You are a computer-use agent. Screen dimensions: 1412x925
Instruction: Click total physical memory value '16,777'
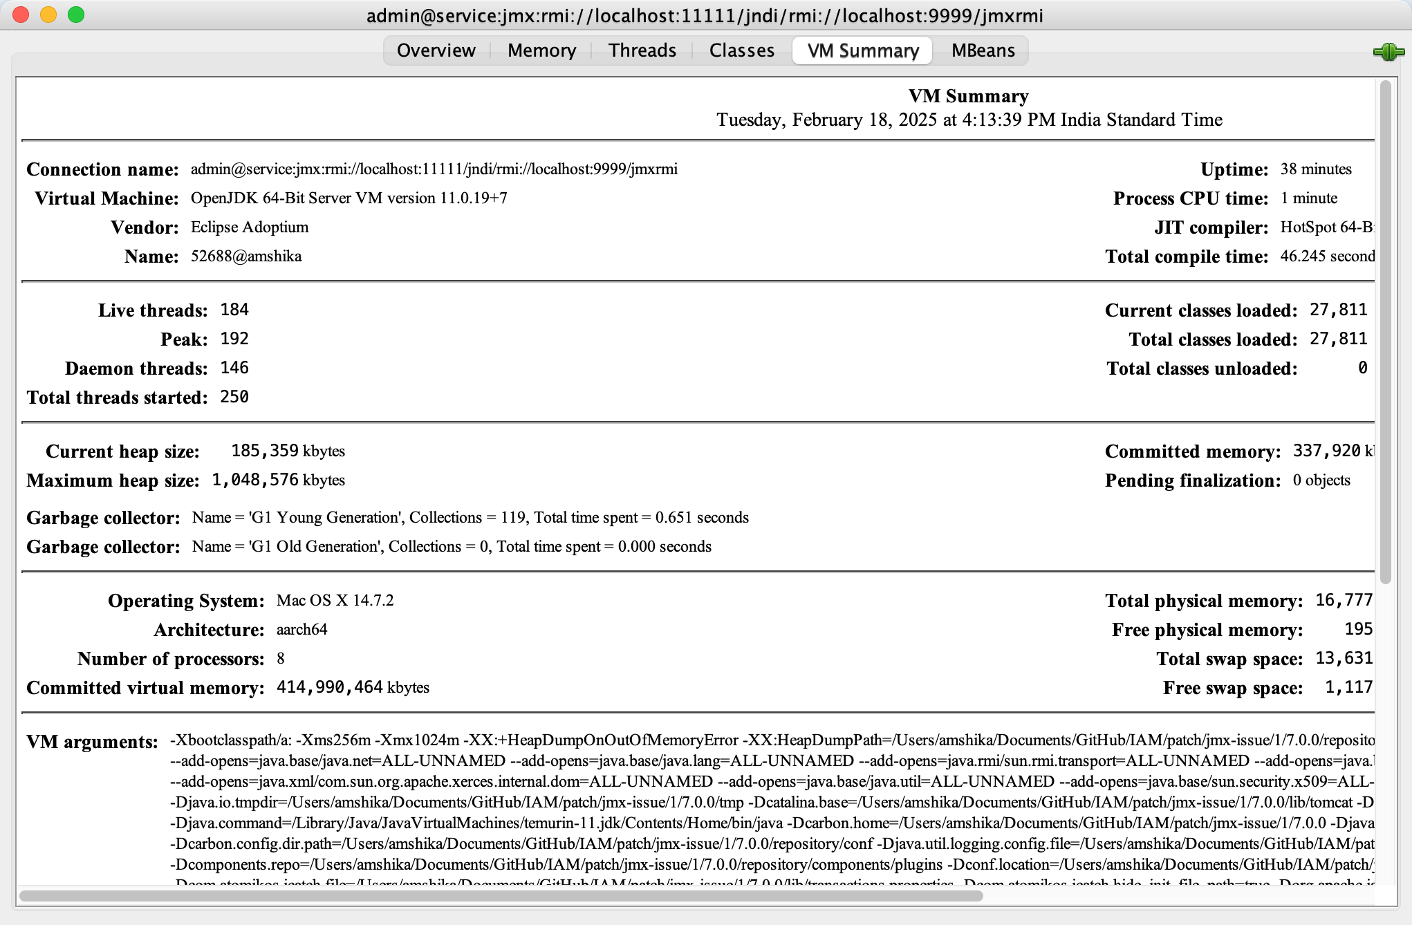[x=1344, y=600]
